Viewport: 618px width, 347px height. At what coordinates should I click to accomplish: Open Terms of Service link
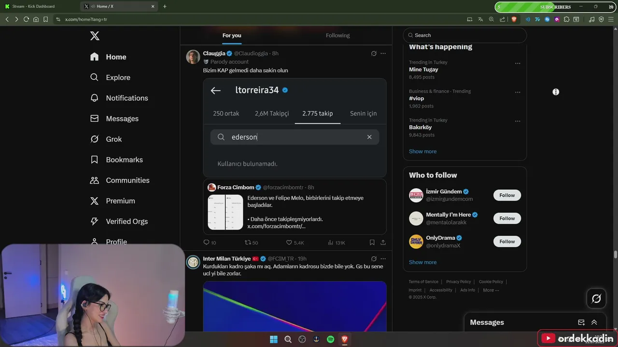pyautogui.click(x=423, y=281)
